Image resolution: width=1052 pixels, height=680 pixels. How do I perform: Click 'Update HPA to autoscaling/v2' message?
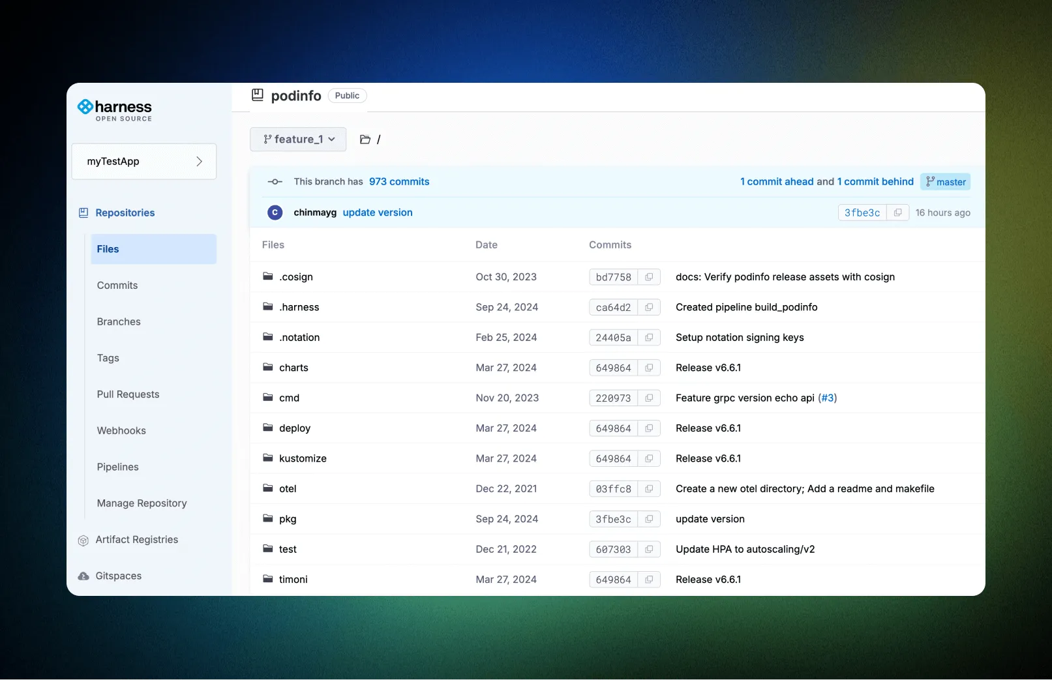(745, 550)
